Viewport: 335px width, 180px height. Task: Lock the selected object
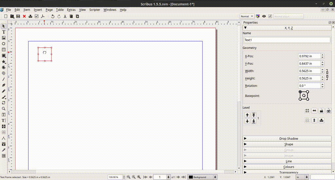(x=322, y=111)
